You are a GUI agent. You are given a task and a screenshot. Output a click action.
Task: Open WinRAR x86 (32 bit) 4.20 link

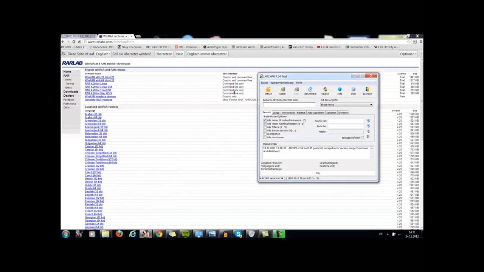pos(99,77)
